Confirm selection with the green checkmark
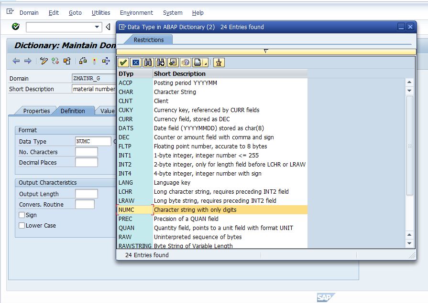The height and width of the screenshot is (303, 428). 122,62
